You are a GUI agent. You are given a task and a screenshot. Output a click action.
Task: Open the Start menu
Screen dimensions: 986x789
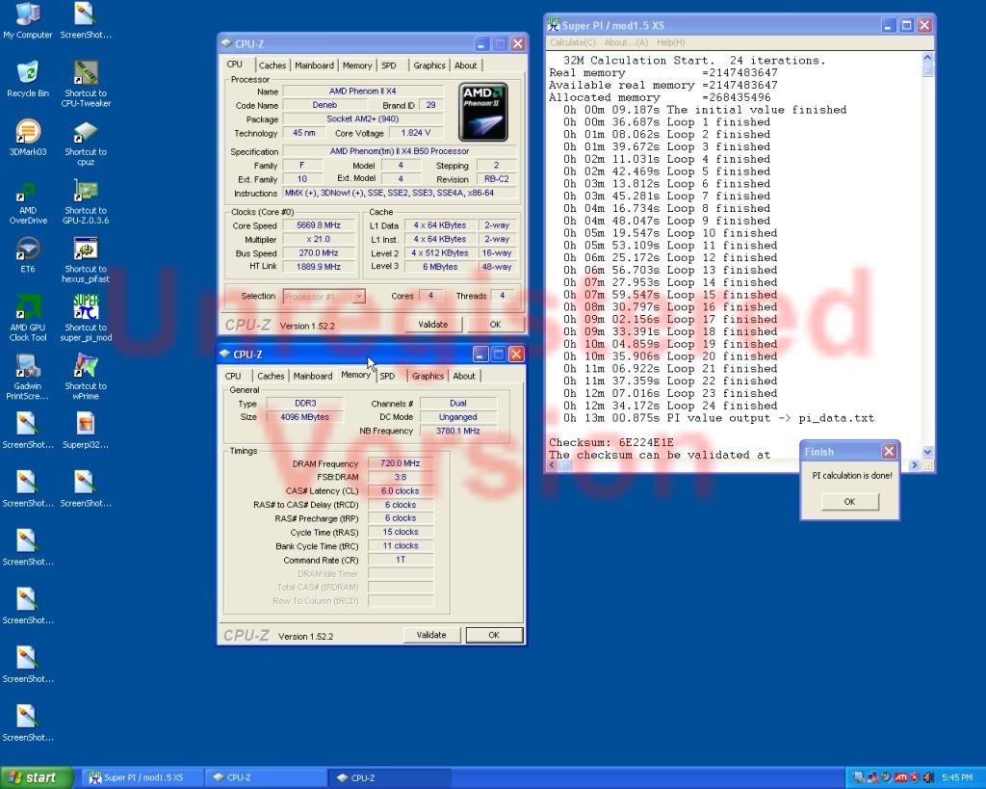click(37, 777)
